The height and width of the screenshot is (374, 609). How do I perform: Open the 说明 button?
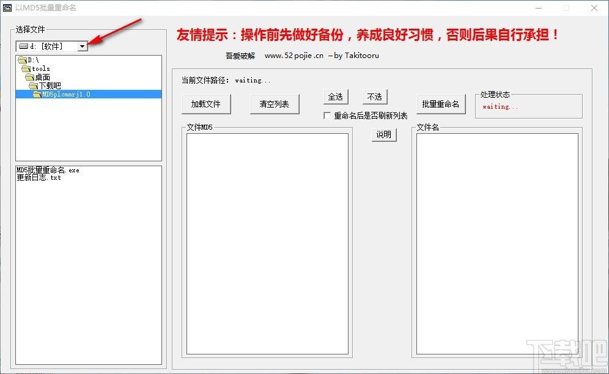tap(384, 134)
